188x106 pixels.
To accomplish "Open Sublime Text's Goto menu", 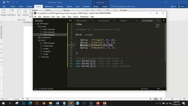I will pos(64,17).
